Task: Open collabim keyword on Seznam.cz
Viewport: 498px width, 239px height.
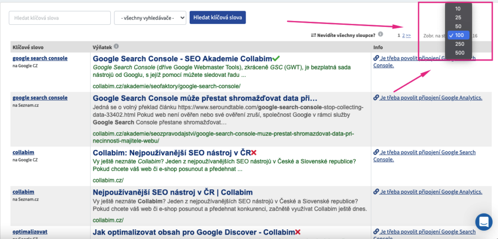Action: coord(23,192)
